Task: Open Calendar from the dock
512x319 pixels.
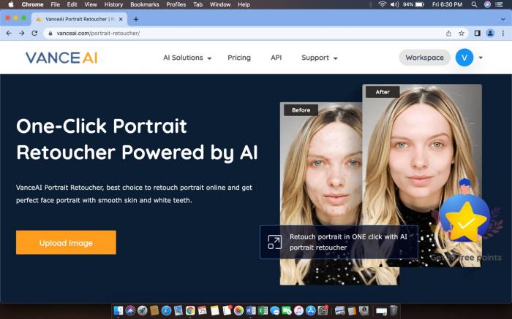Action: tap(203, 310)
